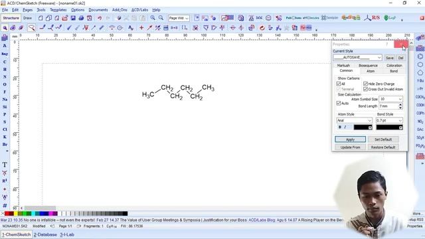
Task: Toggle italic atom style button
Action: point(345,127)
